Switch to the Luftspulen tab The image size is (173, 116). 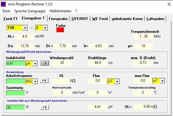tap(155, 19)
